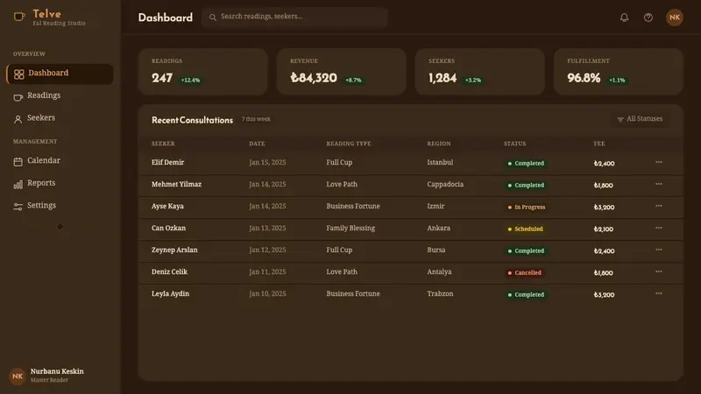
Task: Click the Recent Consultations heading
Action: pos(192,120)
